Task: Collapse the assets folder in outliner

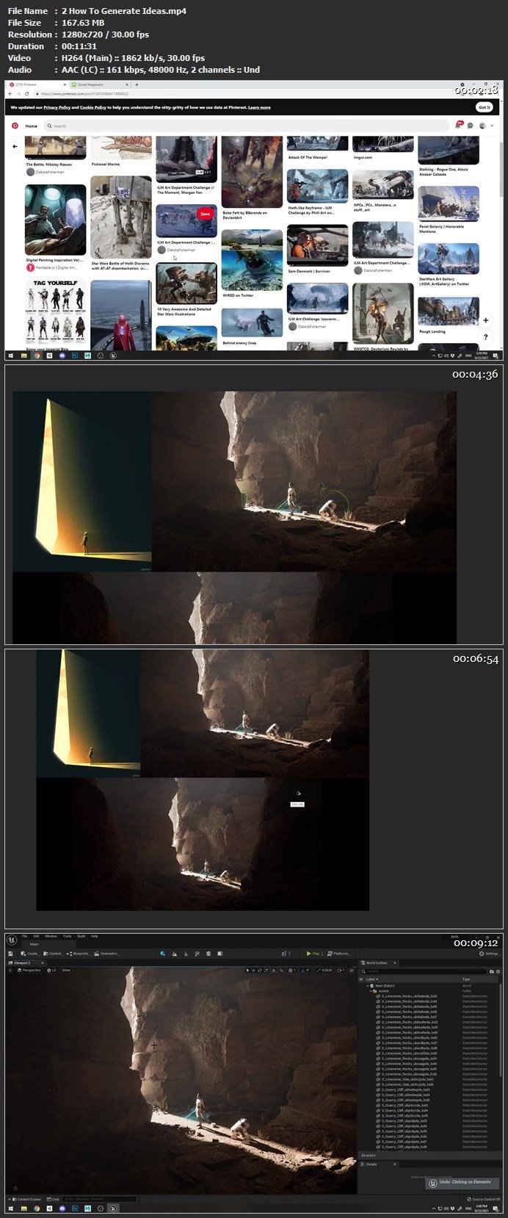Action: [372, 991]
